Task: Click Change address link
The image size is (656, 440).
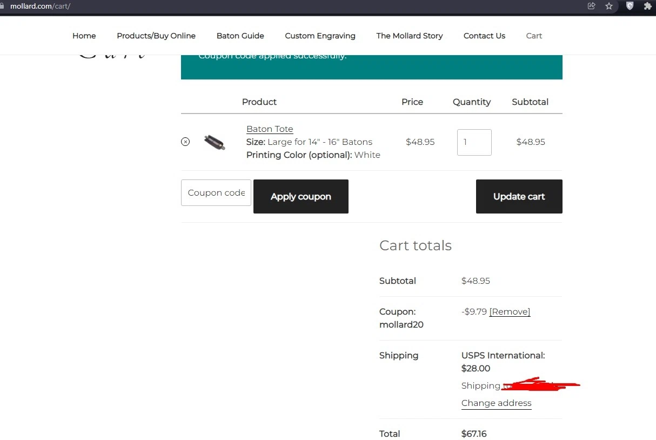Action: click(497, 403)
